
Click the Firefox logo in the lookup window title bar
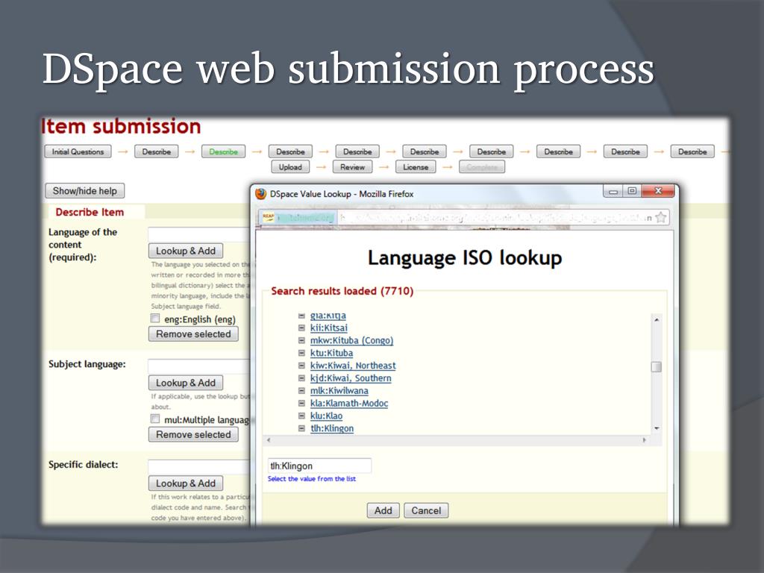coord(260,194)
